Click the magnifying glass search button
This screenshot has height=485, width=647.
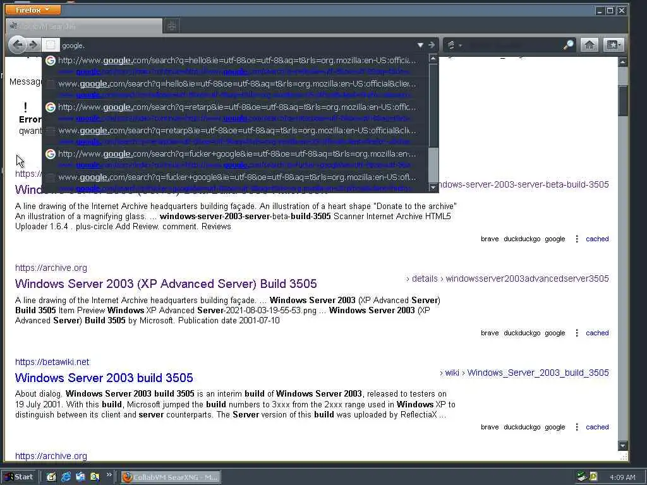569,45
